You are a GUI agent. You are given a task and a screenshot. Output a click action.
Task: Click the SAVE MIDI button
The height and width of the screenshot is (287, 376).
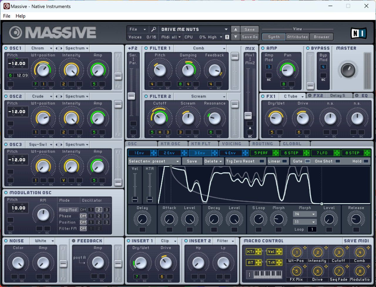356,241
